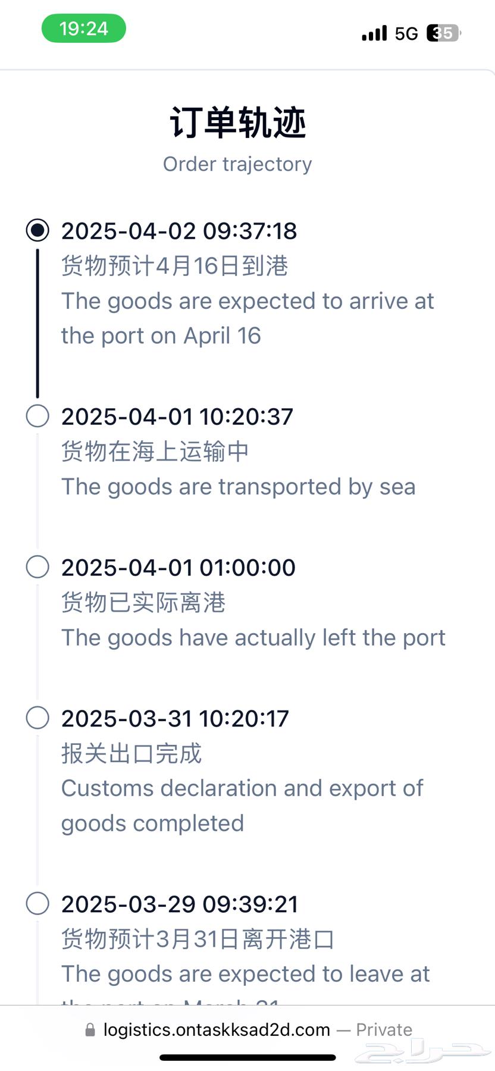This screenshot has height=1071, width=495.
Task: Select the marker for 2025-04-01 10:20:37 entry
Action: pyautogui.click(x=37, y=416)
